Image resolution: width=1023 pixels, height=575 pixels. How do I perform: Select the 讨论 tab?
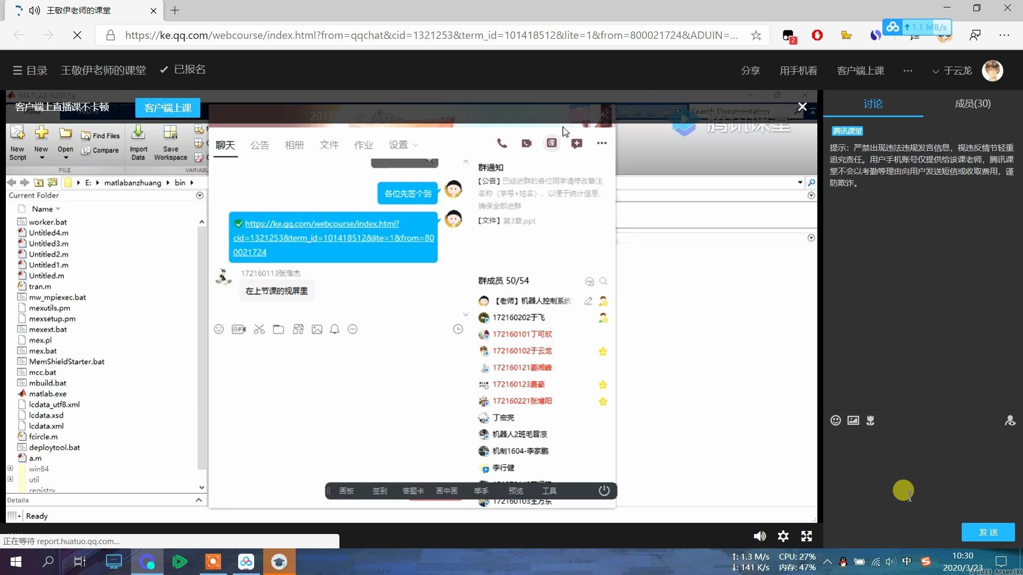click(873, 104)
